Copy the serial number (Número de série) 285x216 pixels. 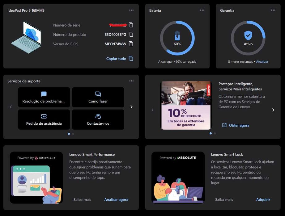pos(131,25)
